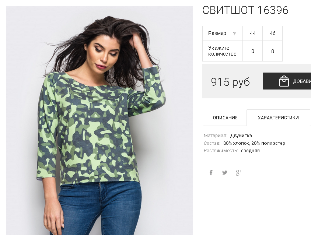Click the quantity field under size 44

(252, 51)
